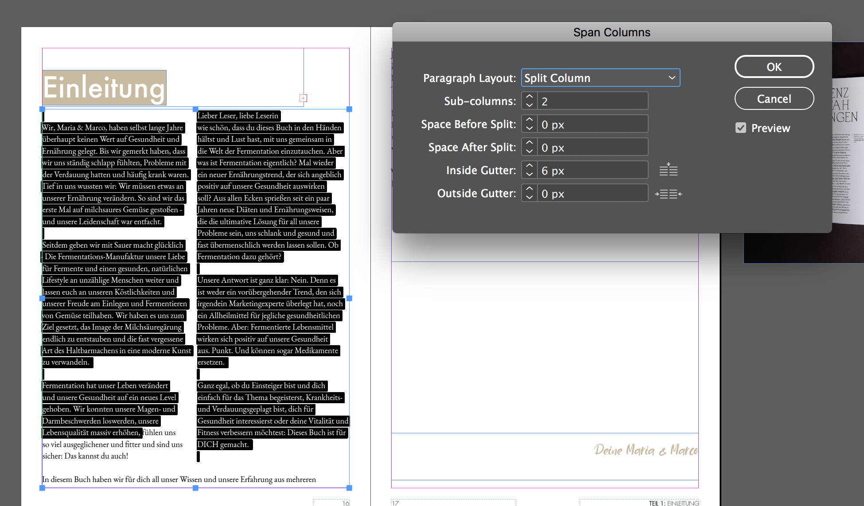Click the red overset text plus icon
This screenshot has height=506, width=864.
tap(304, 98)
